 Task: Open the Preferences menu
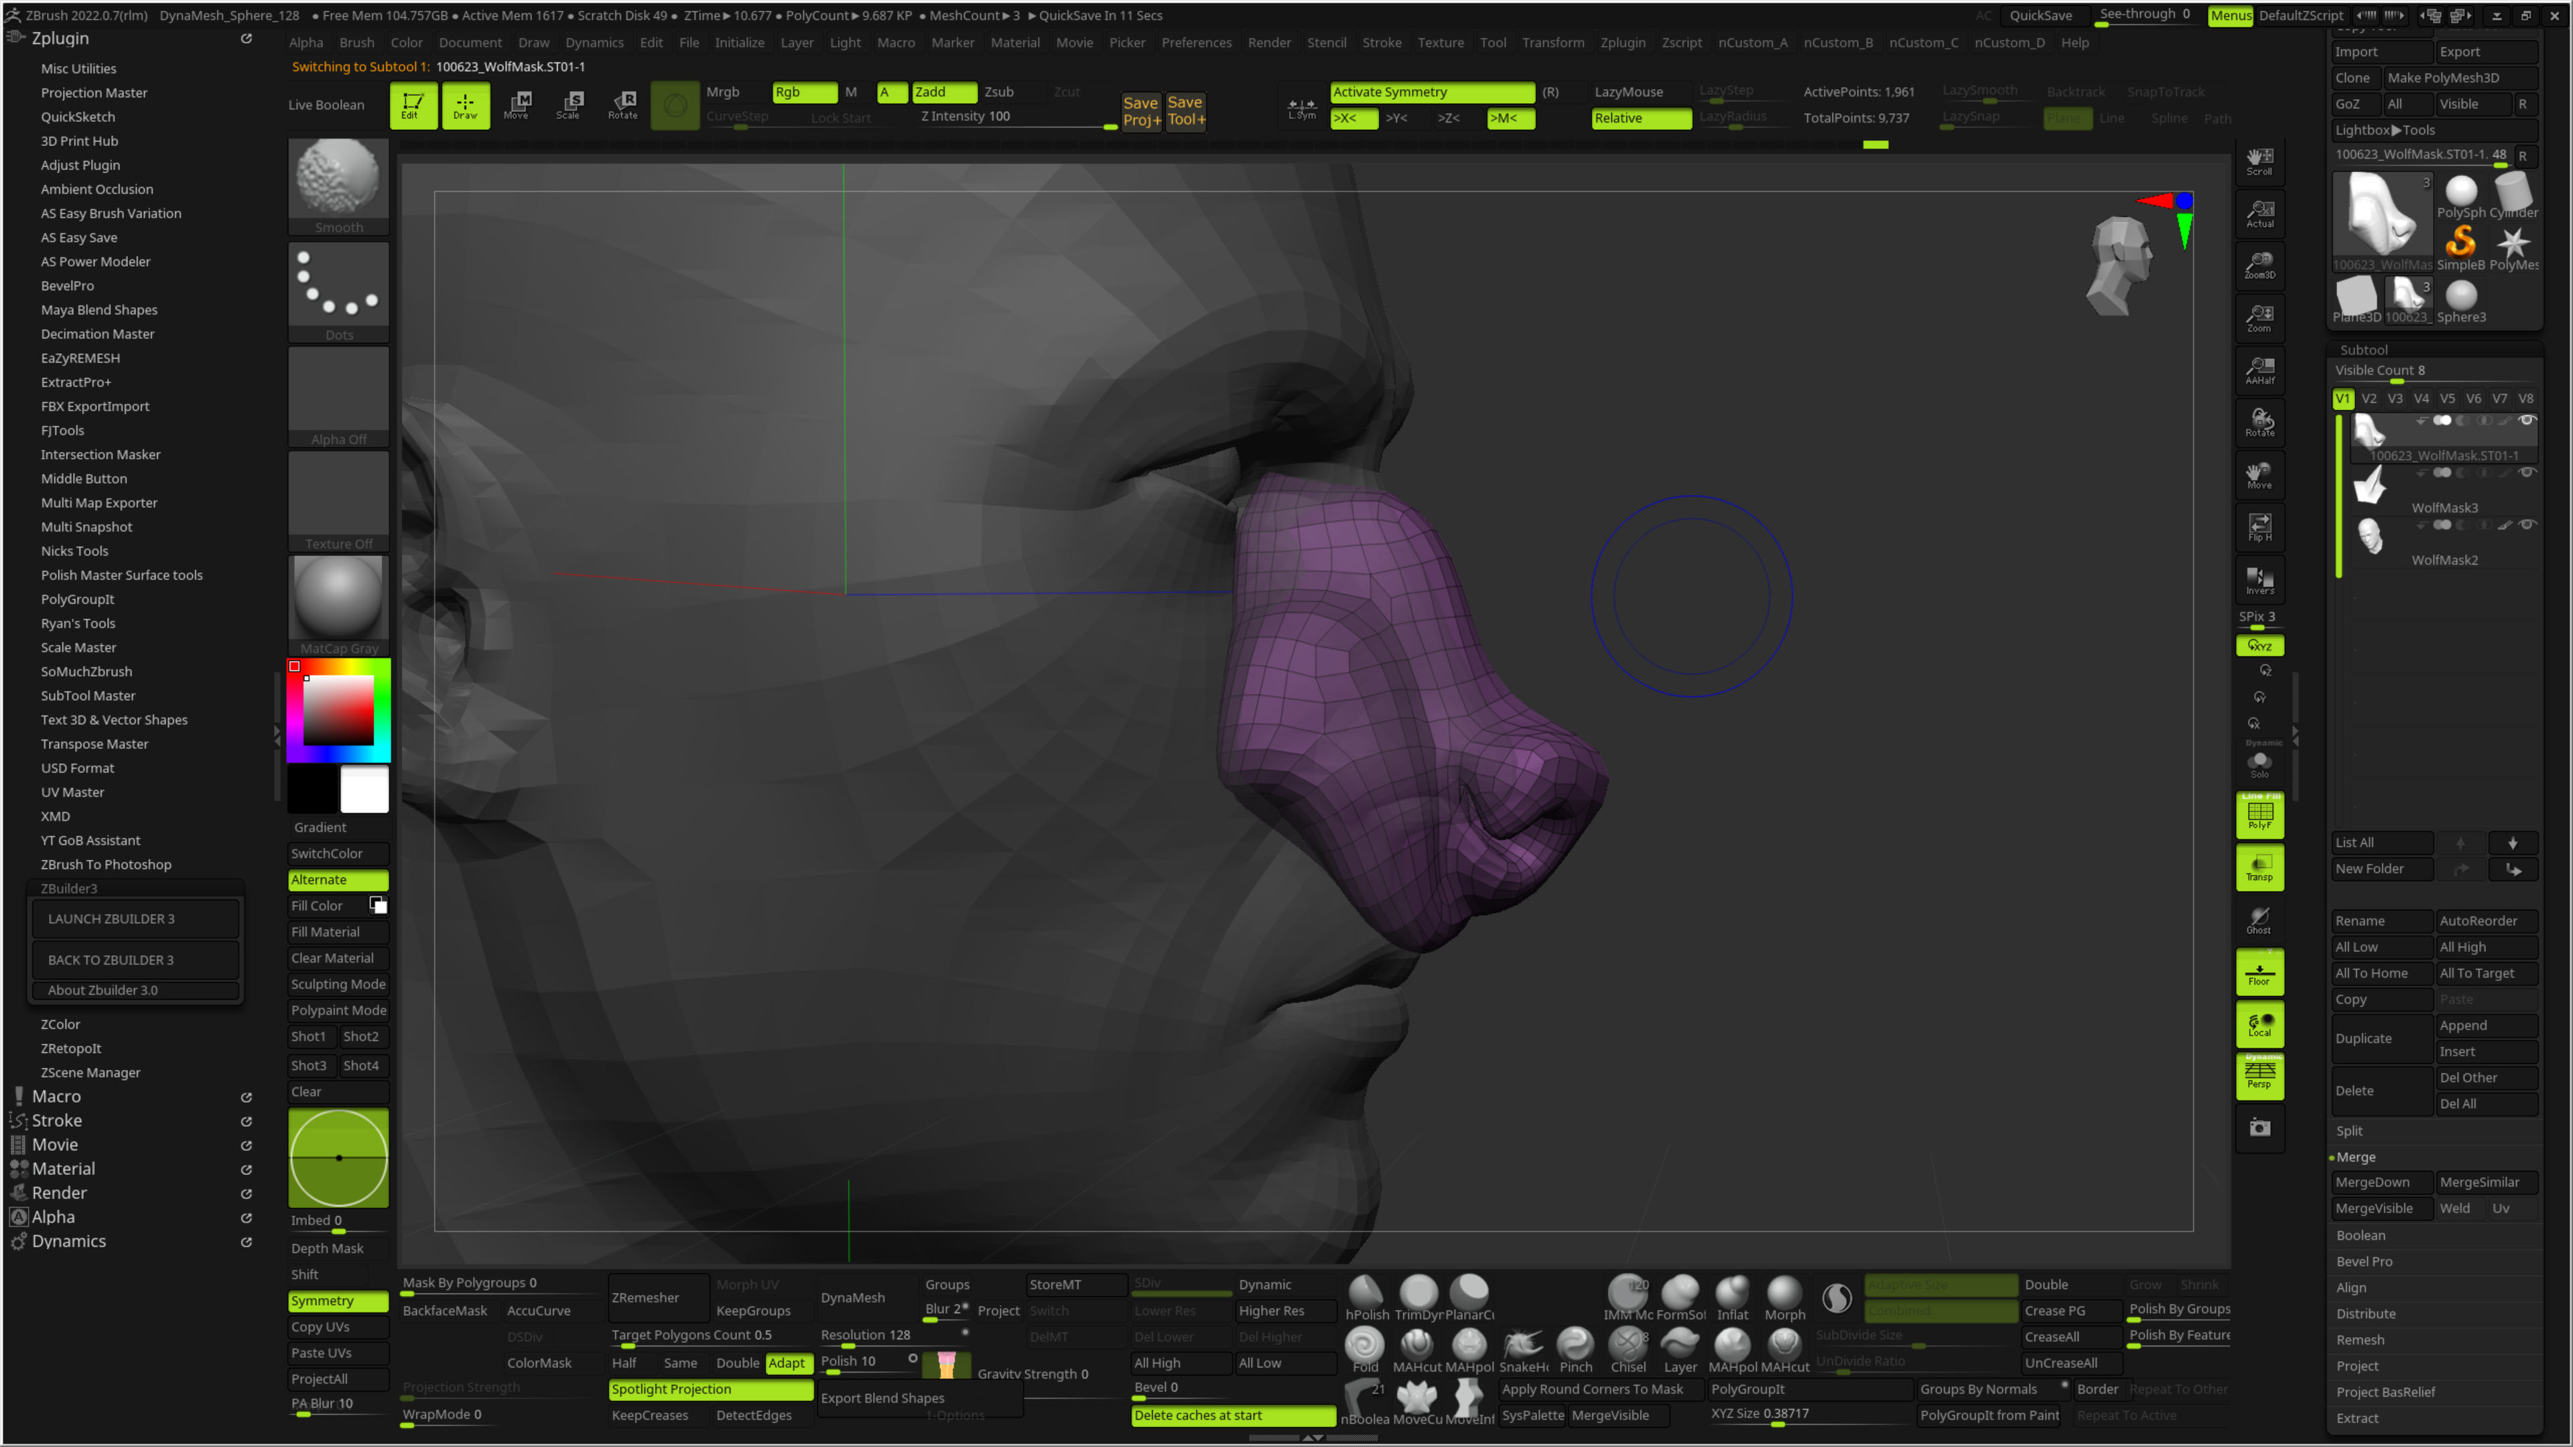pos(1195,43)
